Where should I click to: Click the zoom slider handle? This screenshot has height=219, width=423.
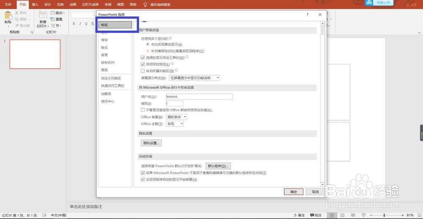[x=384, y=215]
